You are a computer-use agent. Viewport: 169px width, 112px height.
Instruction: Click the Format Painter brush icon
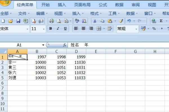[121, 21]
